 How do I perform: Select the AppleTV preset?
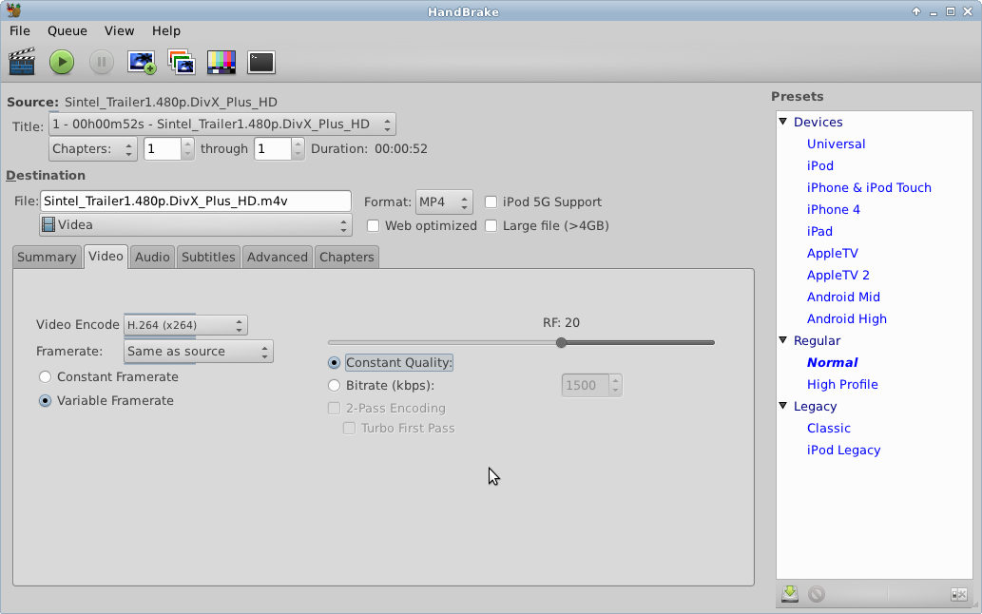(833, 254)
